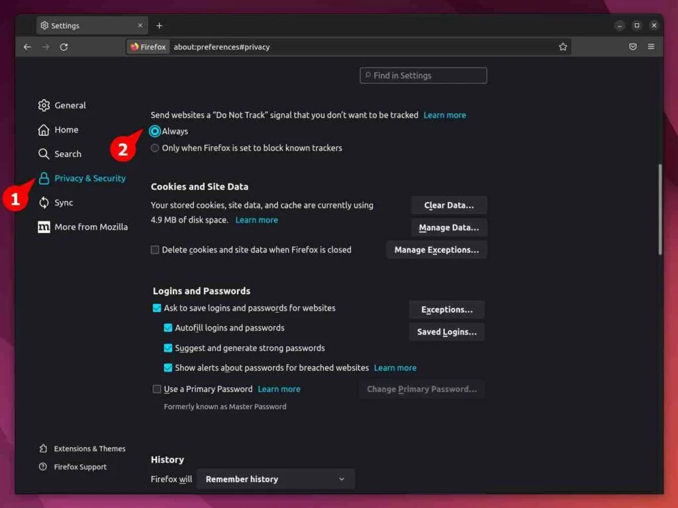The image size is (678, 508).
Task: Open Firefox Support link
Action: (x=73, y=466)
